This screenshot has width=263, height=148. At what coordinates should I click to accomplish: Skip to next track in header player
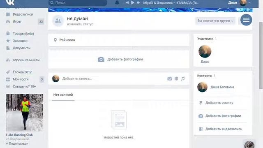(x=138, y=2)
